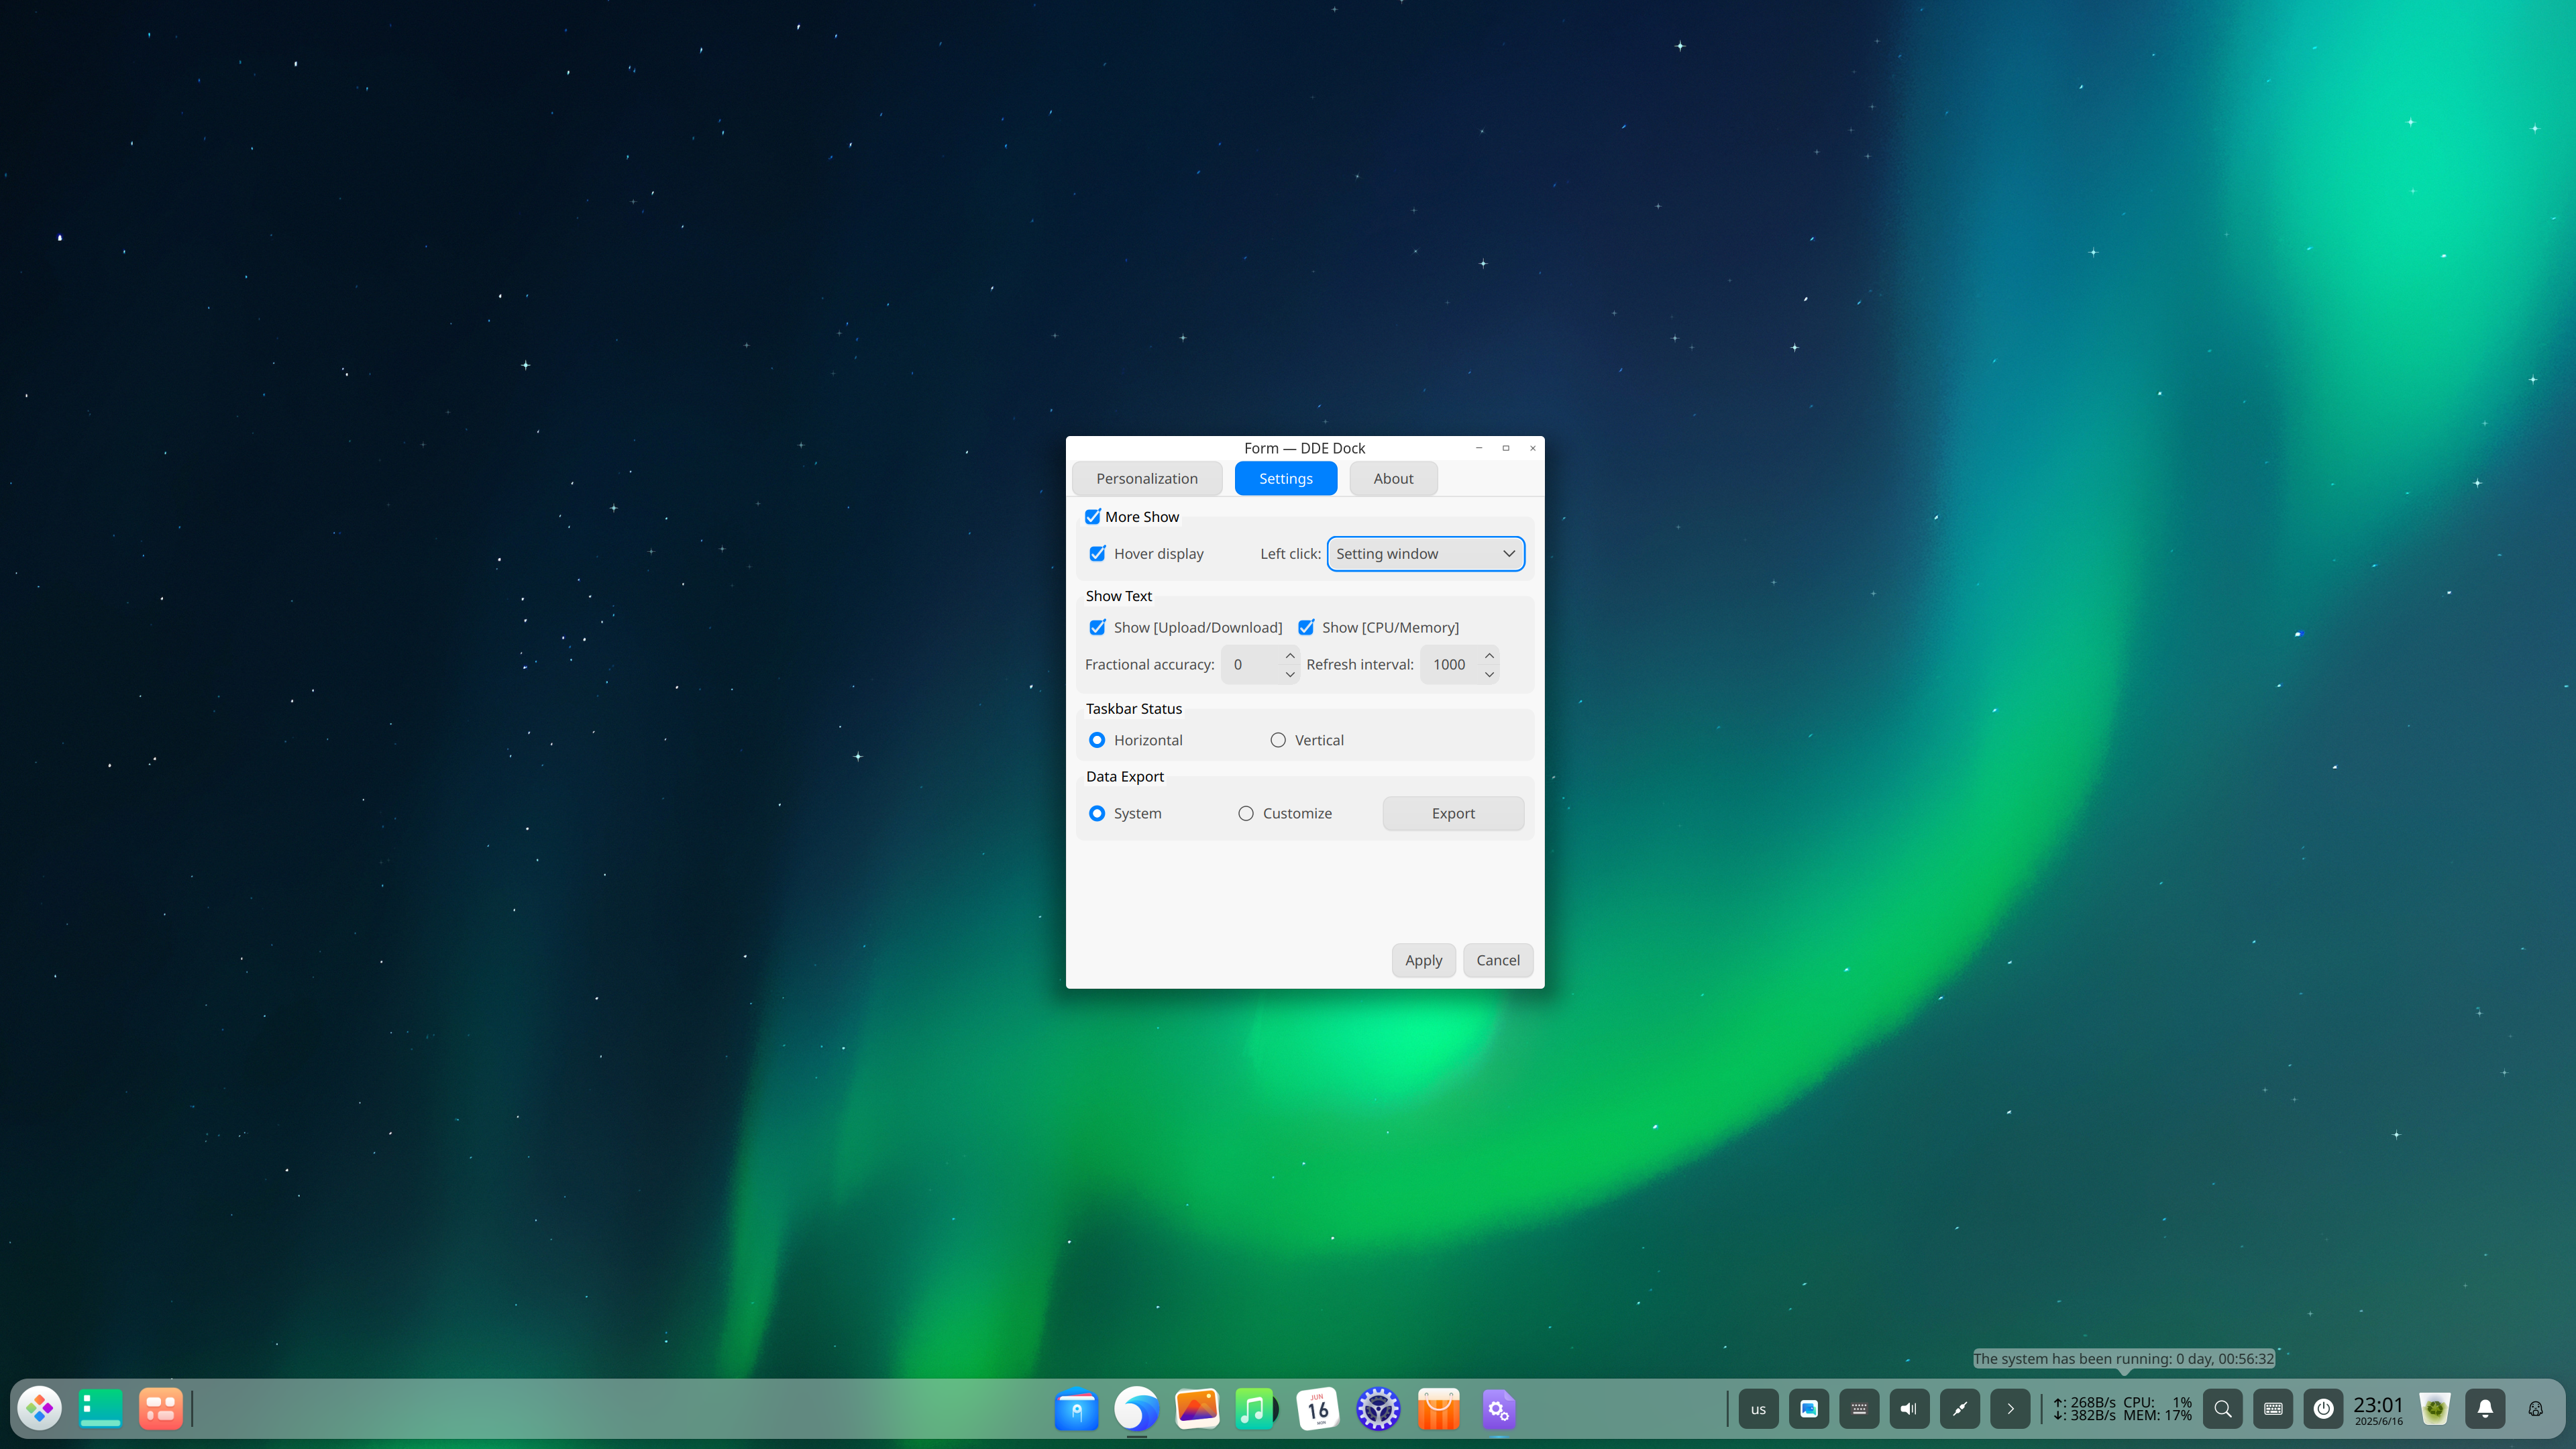Open the trash bin in dock
This screenshot has width=2576, height=1449.
pos(2434,1408)
